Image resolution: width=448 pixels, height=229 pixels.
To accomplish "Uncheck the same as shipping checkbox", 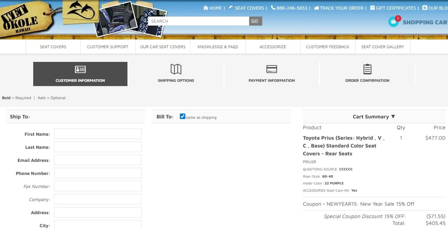I will click(182, 116).
